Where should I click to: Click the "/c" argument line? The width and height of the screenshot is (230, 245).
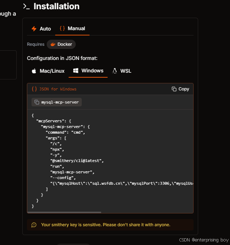pyautogui.click(x=56, y=144)
